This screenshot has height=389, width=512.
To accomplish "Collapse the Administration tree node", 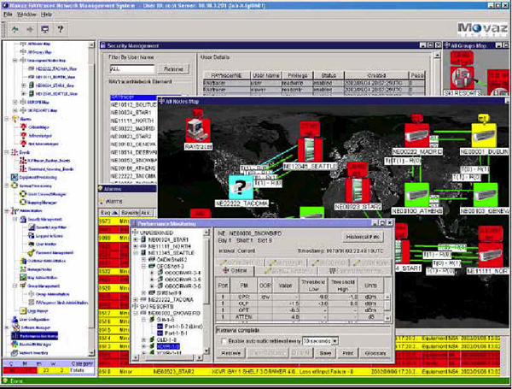I will tap(6, 210).
